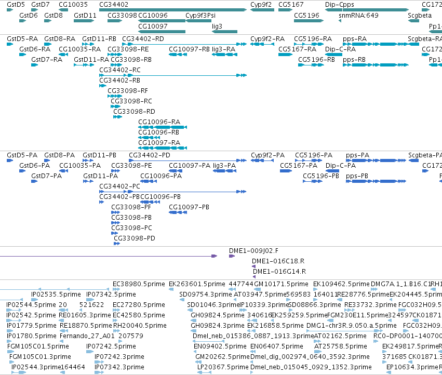This screenshot has height=375, width=442.
Task: Click the CG33098-RE transcript label
Action: (128, 49)
